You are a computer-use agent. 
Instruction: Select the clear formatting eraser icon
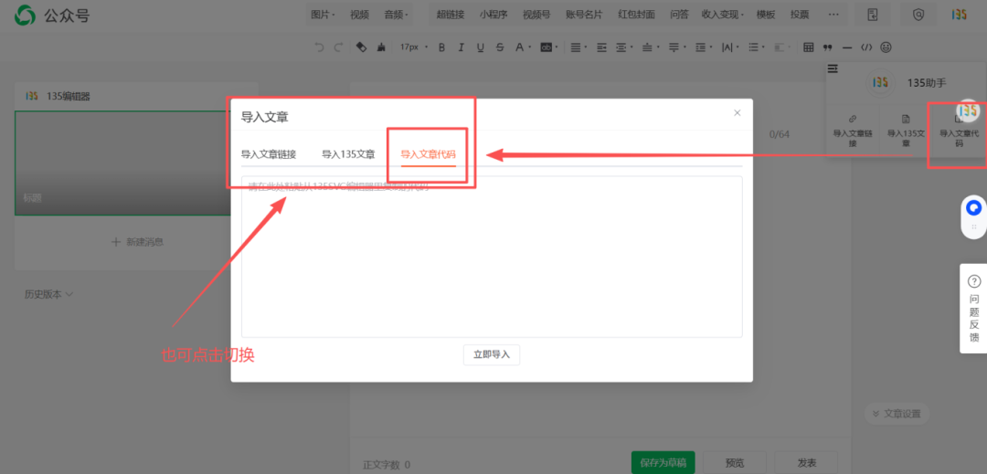click(361, 47)
